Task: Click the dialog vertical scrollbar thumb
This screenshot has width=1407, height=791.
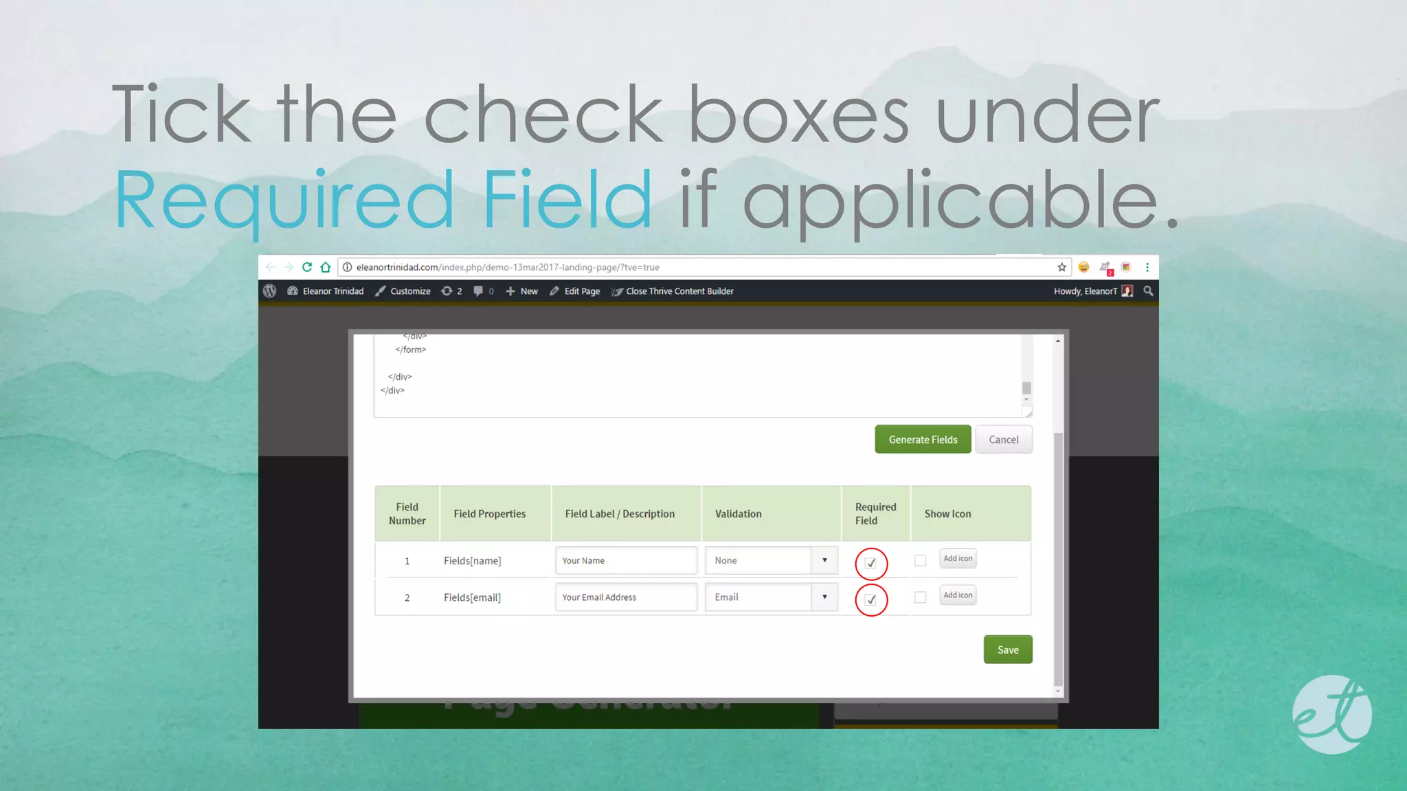Action: [1058, 559]
